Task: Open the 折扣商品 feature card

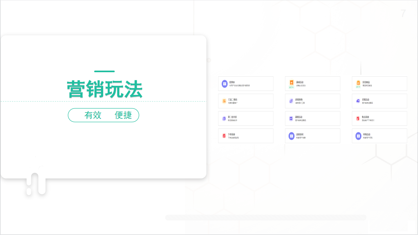Action: click(x=379, y=83)
